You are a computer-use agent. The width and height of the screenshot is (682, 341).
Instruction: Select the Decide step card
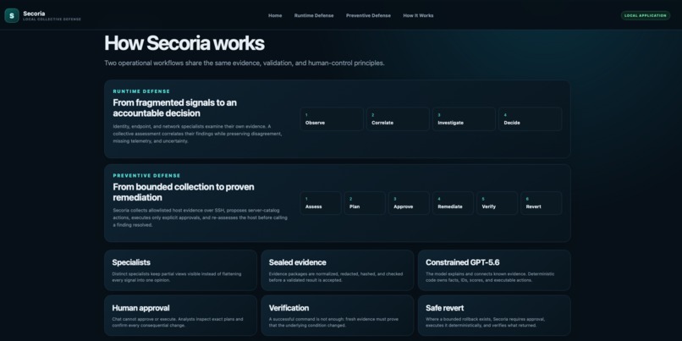530,119
